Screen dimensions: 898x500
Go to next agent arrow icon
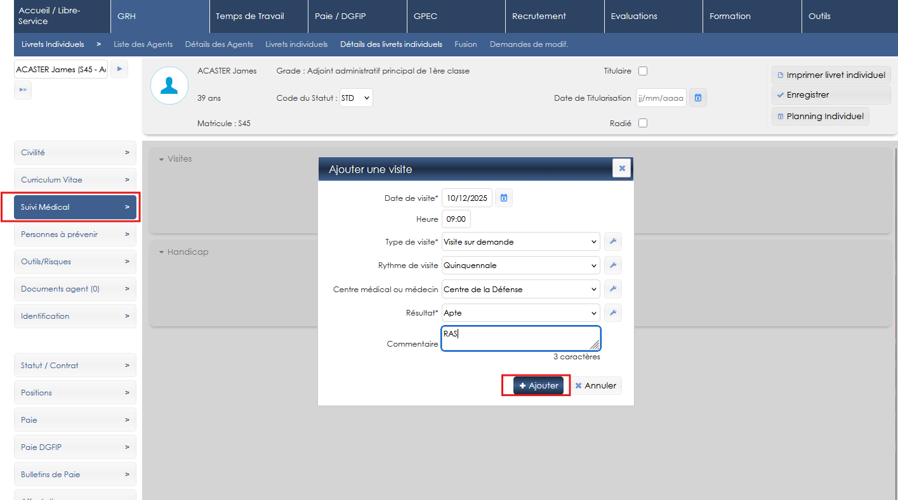click(119, 69)
